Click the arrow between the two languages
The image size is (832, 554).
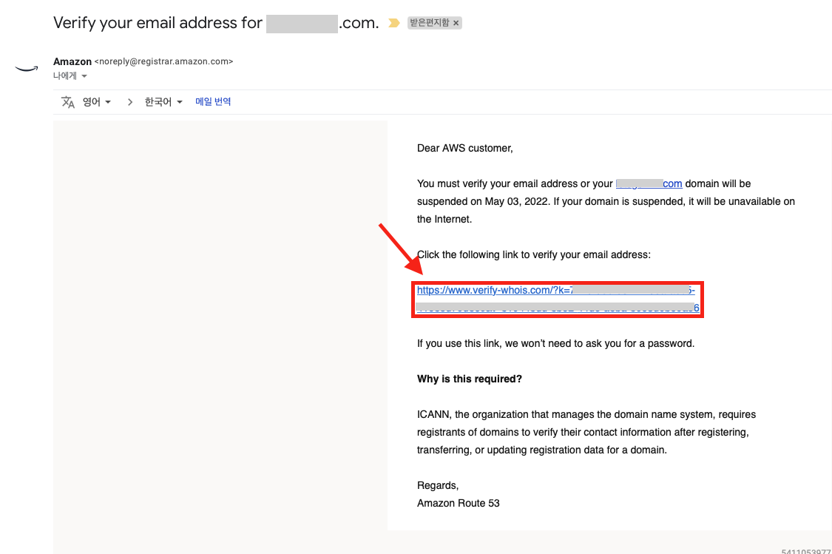130,102
